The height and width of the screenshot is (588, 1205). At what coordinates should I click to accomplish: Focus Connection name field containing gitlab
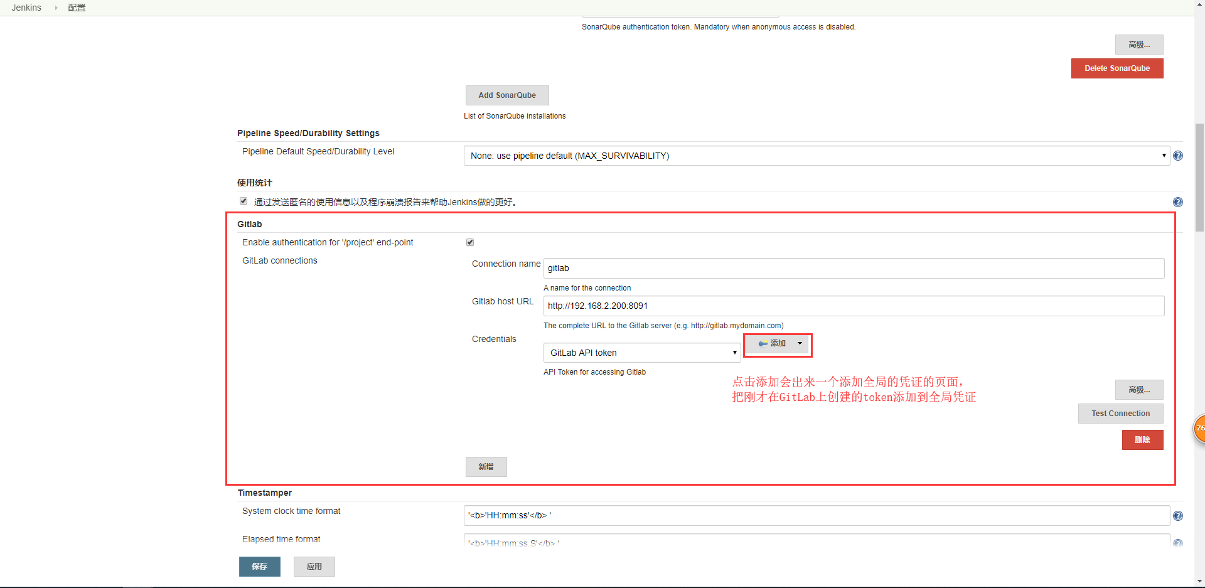point(854,268)
